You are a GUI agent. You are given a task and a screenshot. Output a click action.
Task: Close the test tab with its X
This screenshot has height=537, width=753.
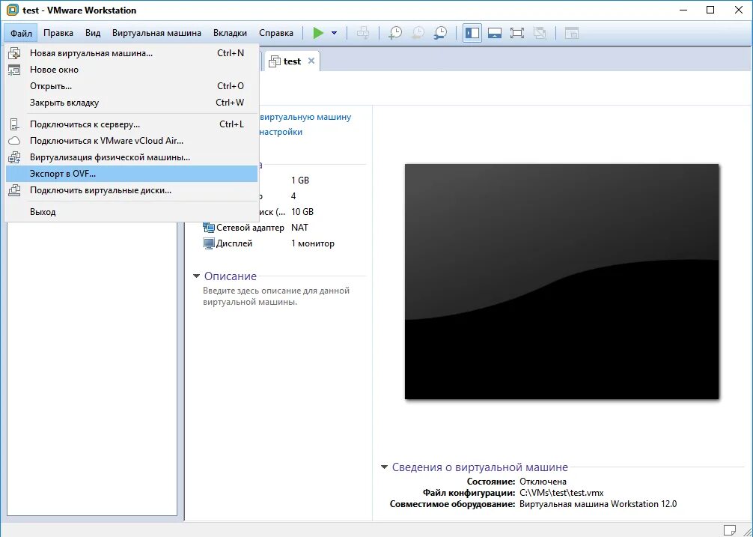tap(311, 61)
